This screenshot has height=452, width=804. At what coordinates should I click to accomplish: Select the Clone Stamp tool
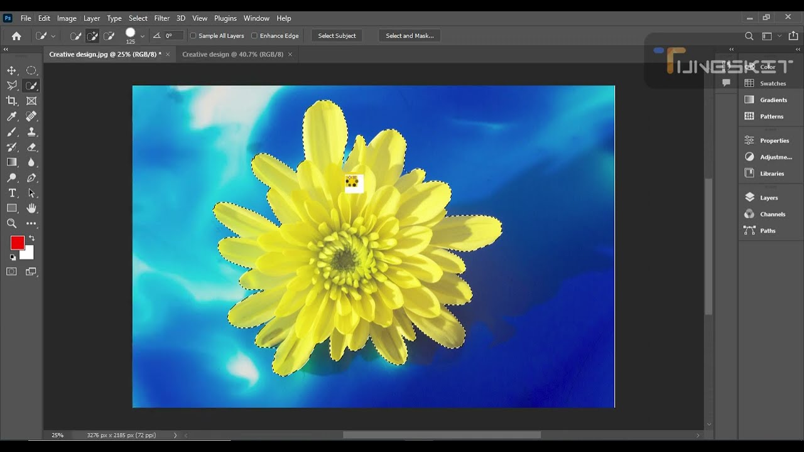(x=31, y=132)
